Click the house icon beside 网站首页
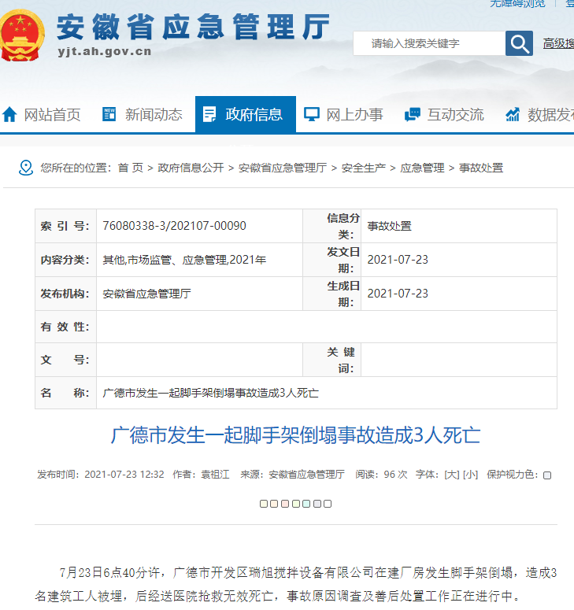The height and width of the screenshot is (610, 574). pos(9,115)
